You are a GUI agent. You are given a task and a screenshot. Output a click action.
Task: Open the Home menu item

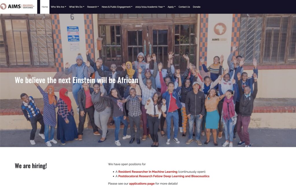(x=45, y=7)
